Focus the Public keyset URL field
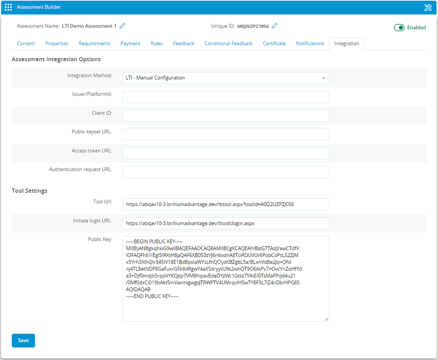The height and width of the screenshot is (360, 438). (x=225, y=135)
